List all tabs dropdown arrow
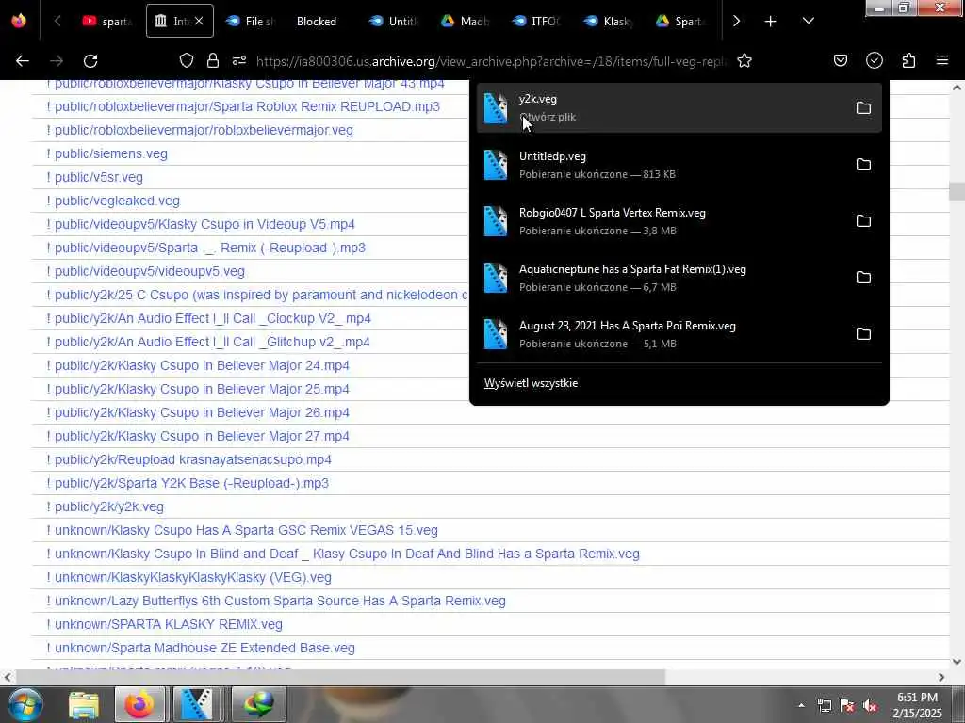 pyautogui.click(x=809, y=22)
